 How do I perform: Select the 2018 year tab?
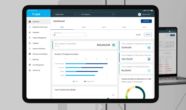[124, 27]
